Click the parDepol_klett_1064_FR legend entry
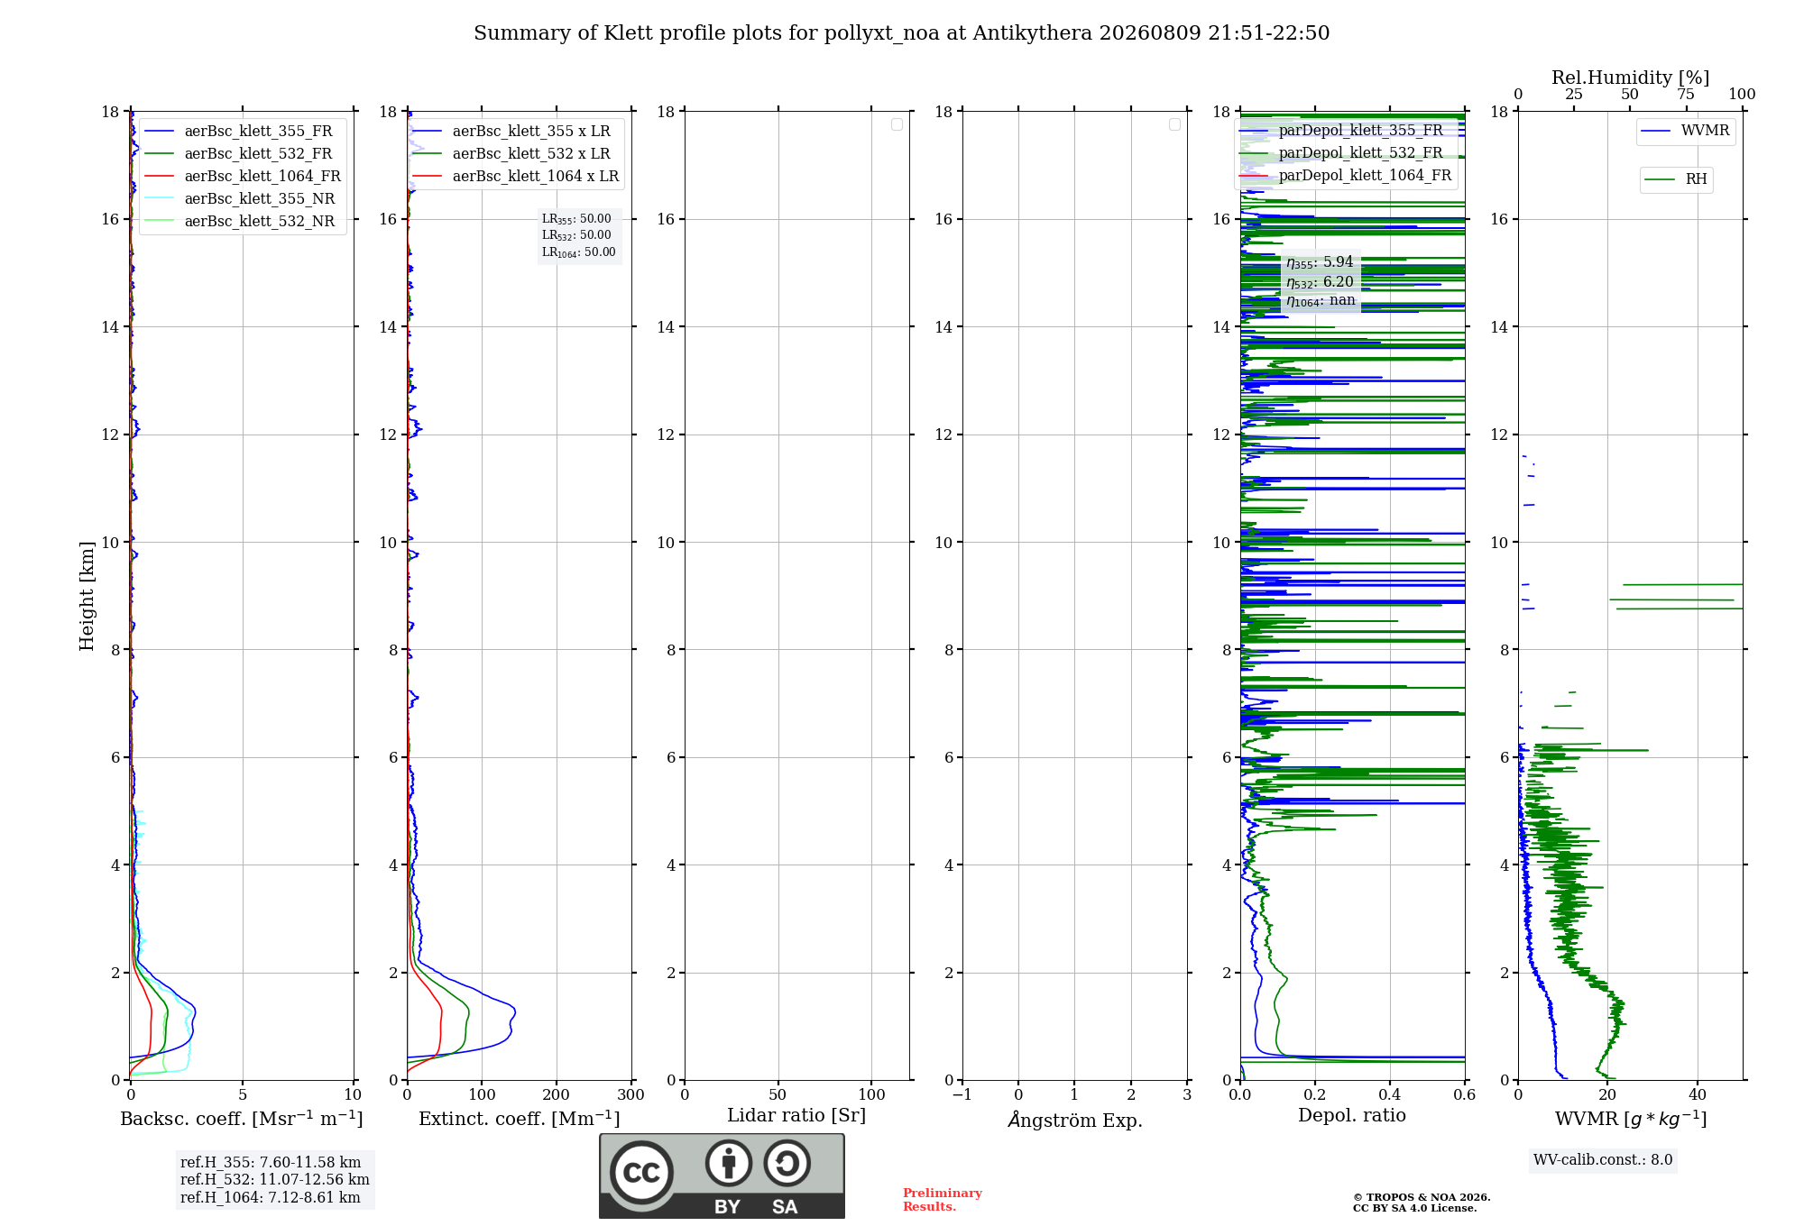This screenshot has width=1804, height=1226. point(1346,176)
